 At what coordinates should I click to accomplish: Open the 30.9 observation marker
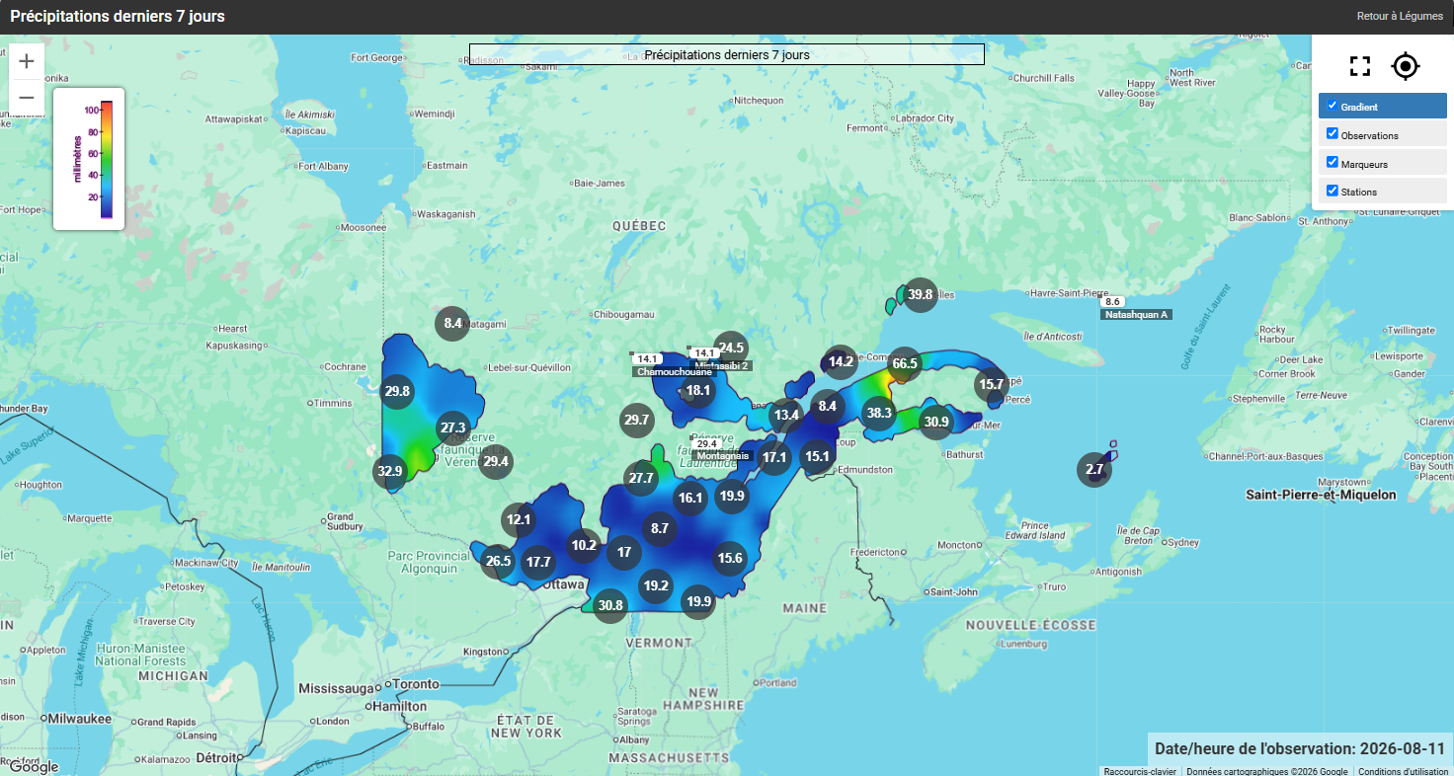(935, 423)
